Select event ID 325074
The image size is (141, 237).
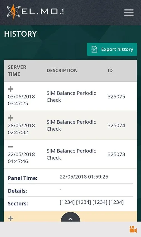coord(116,125)
